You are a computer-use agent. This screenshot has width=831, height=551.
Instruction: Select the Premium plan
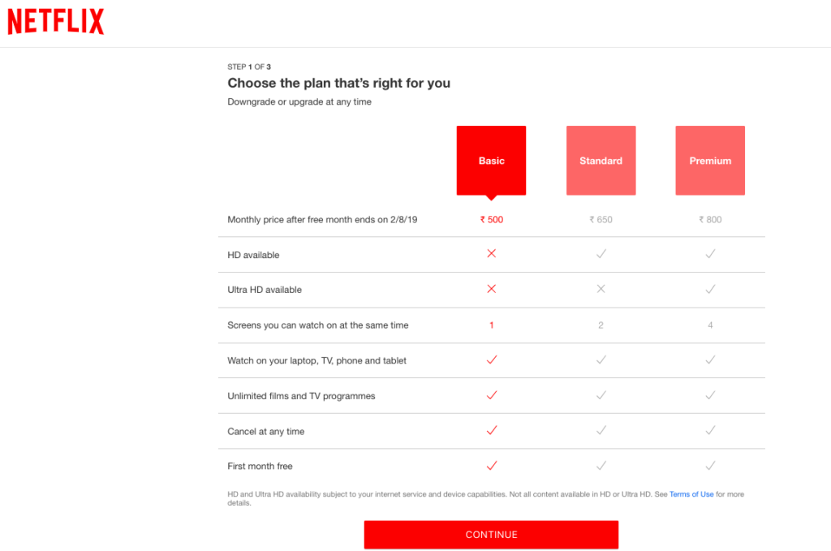[710, 160]
